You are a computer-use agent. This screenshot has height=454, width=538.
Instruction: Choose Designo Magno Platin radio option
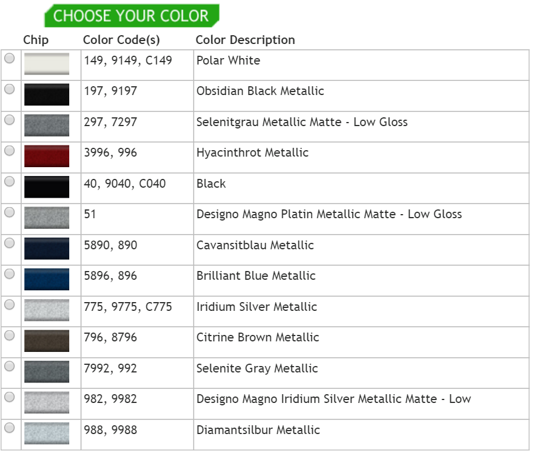click(x=9, y=212)
